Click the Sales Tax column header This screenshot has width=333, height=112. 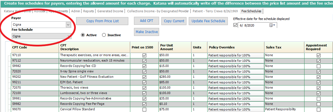coord(284,47)
